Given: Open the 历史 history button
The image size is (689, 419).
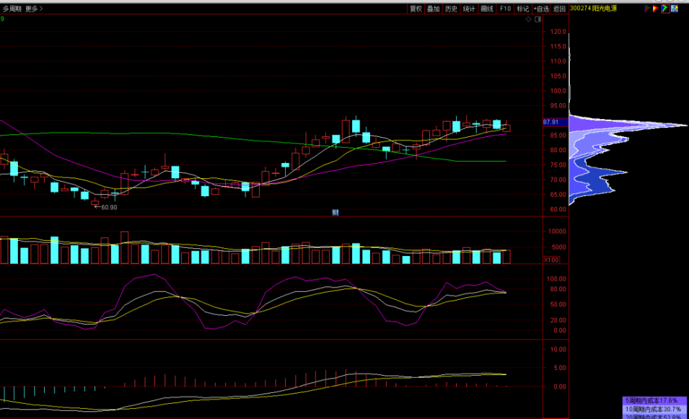Looking at the screenshot, I should coord(451,9).
